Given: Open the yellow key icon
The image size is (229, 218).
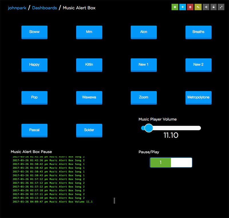Looking at the screenshot, I should 198,7.
